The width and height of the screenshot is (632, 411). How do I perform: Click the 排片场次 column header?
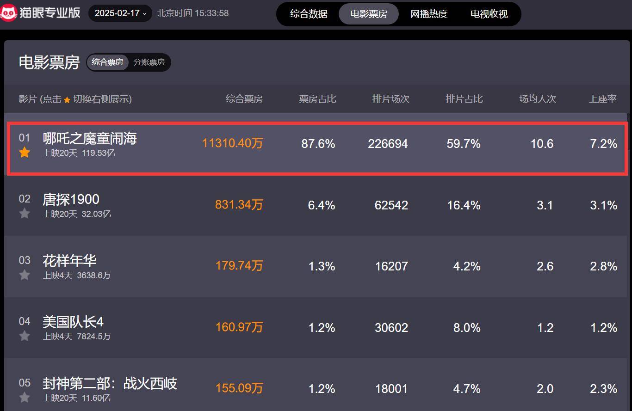tap(391, 99)
